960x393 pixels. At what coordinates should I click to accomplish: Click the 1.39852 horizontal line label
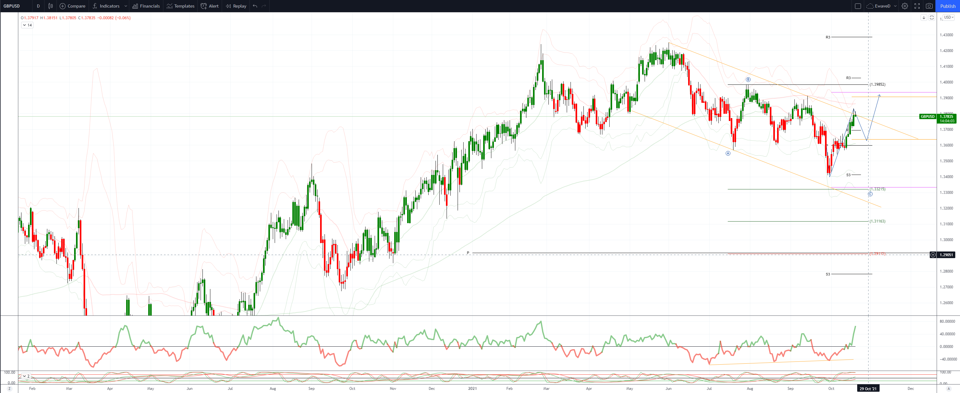coord(877,84)
